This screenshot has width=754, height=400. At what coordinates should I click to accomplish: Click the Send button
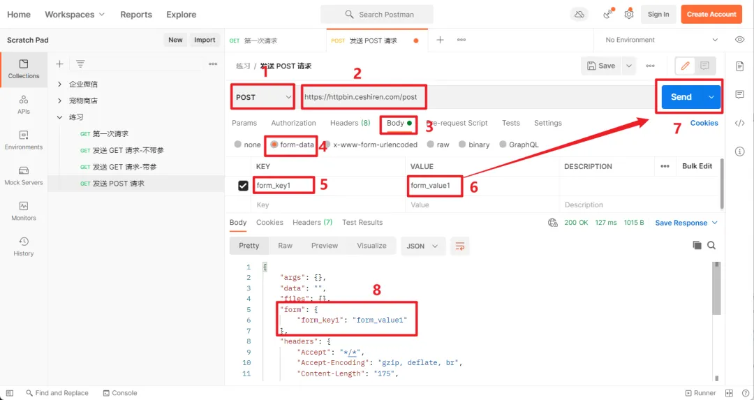click(681, 97)
